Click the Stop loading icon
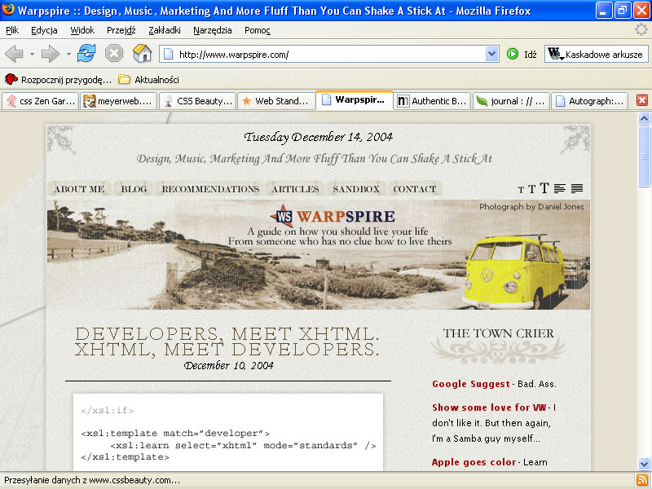The height and width of the screenshot is (489, 652). 114,54
